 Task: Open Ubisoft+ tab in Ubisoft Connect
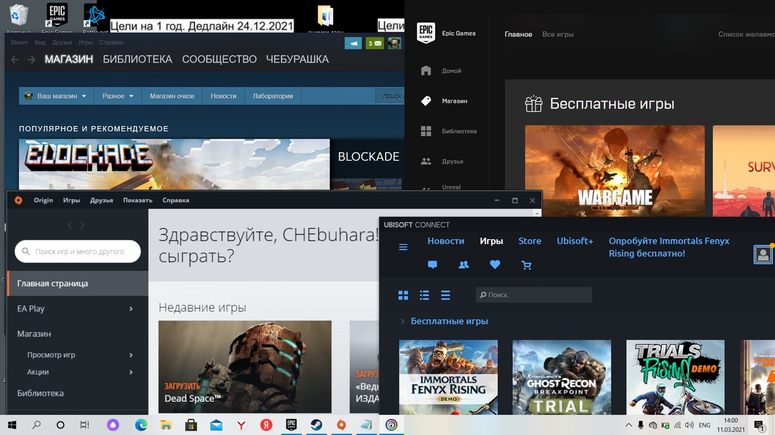click(x=575, y=241)
